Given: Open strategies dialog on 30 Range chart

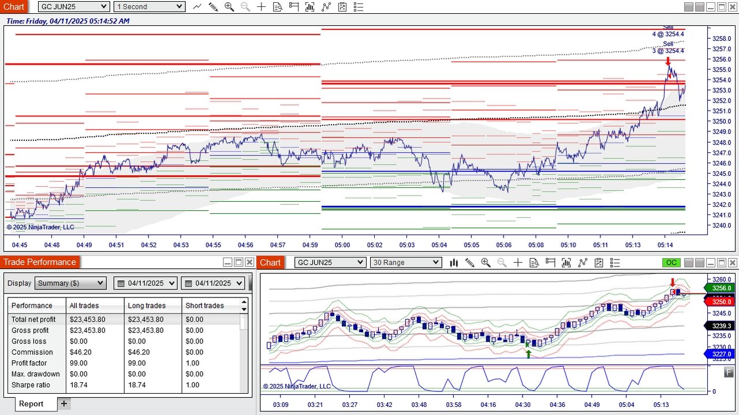Looking at the screenshot, I should pos(583,262).
